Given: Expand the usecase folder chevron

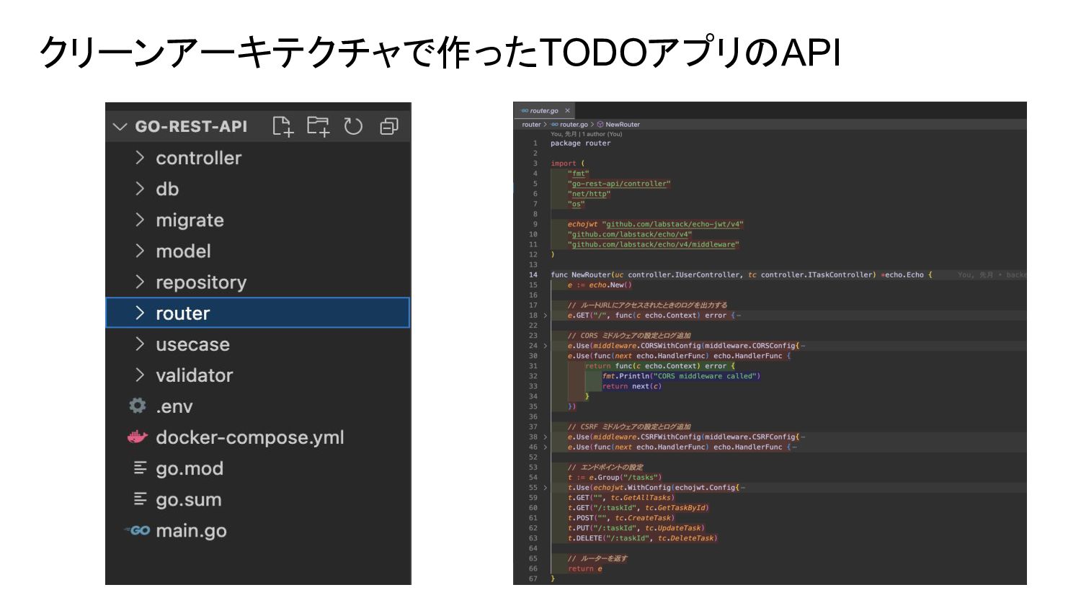Looking at the screenshot, I should point(140,344).
